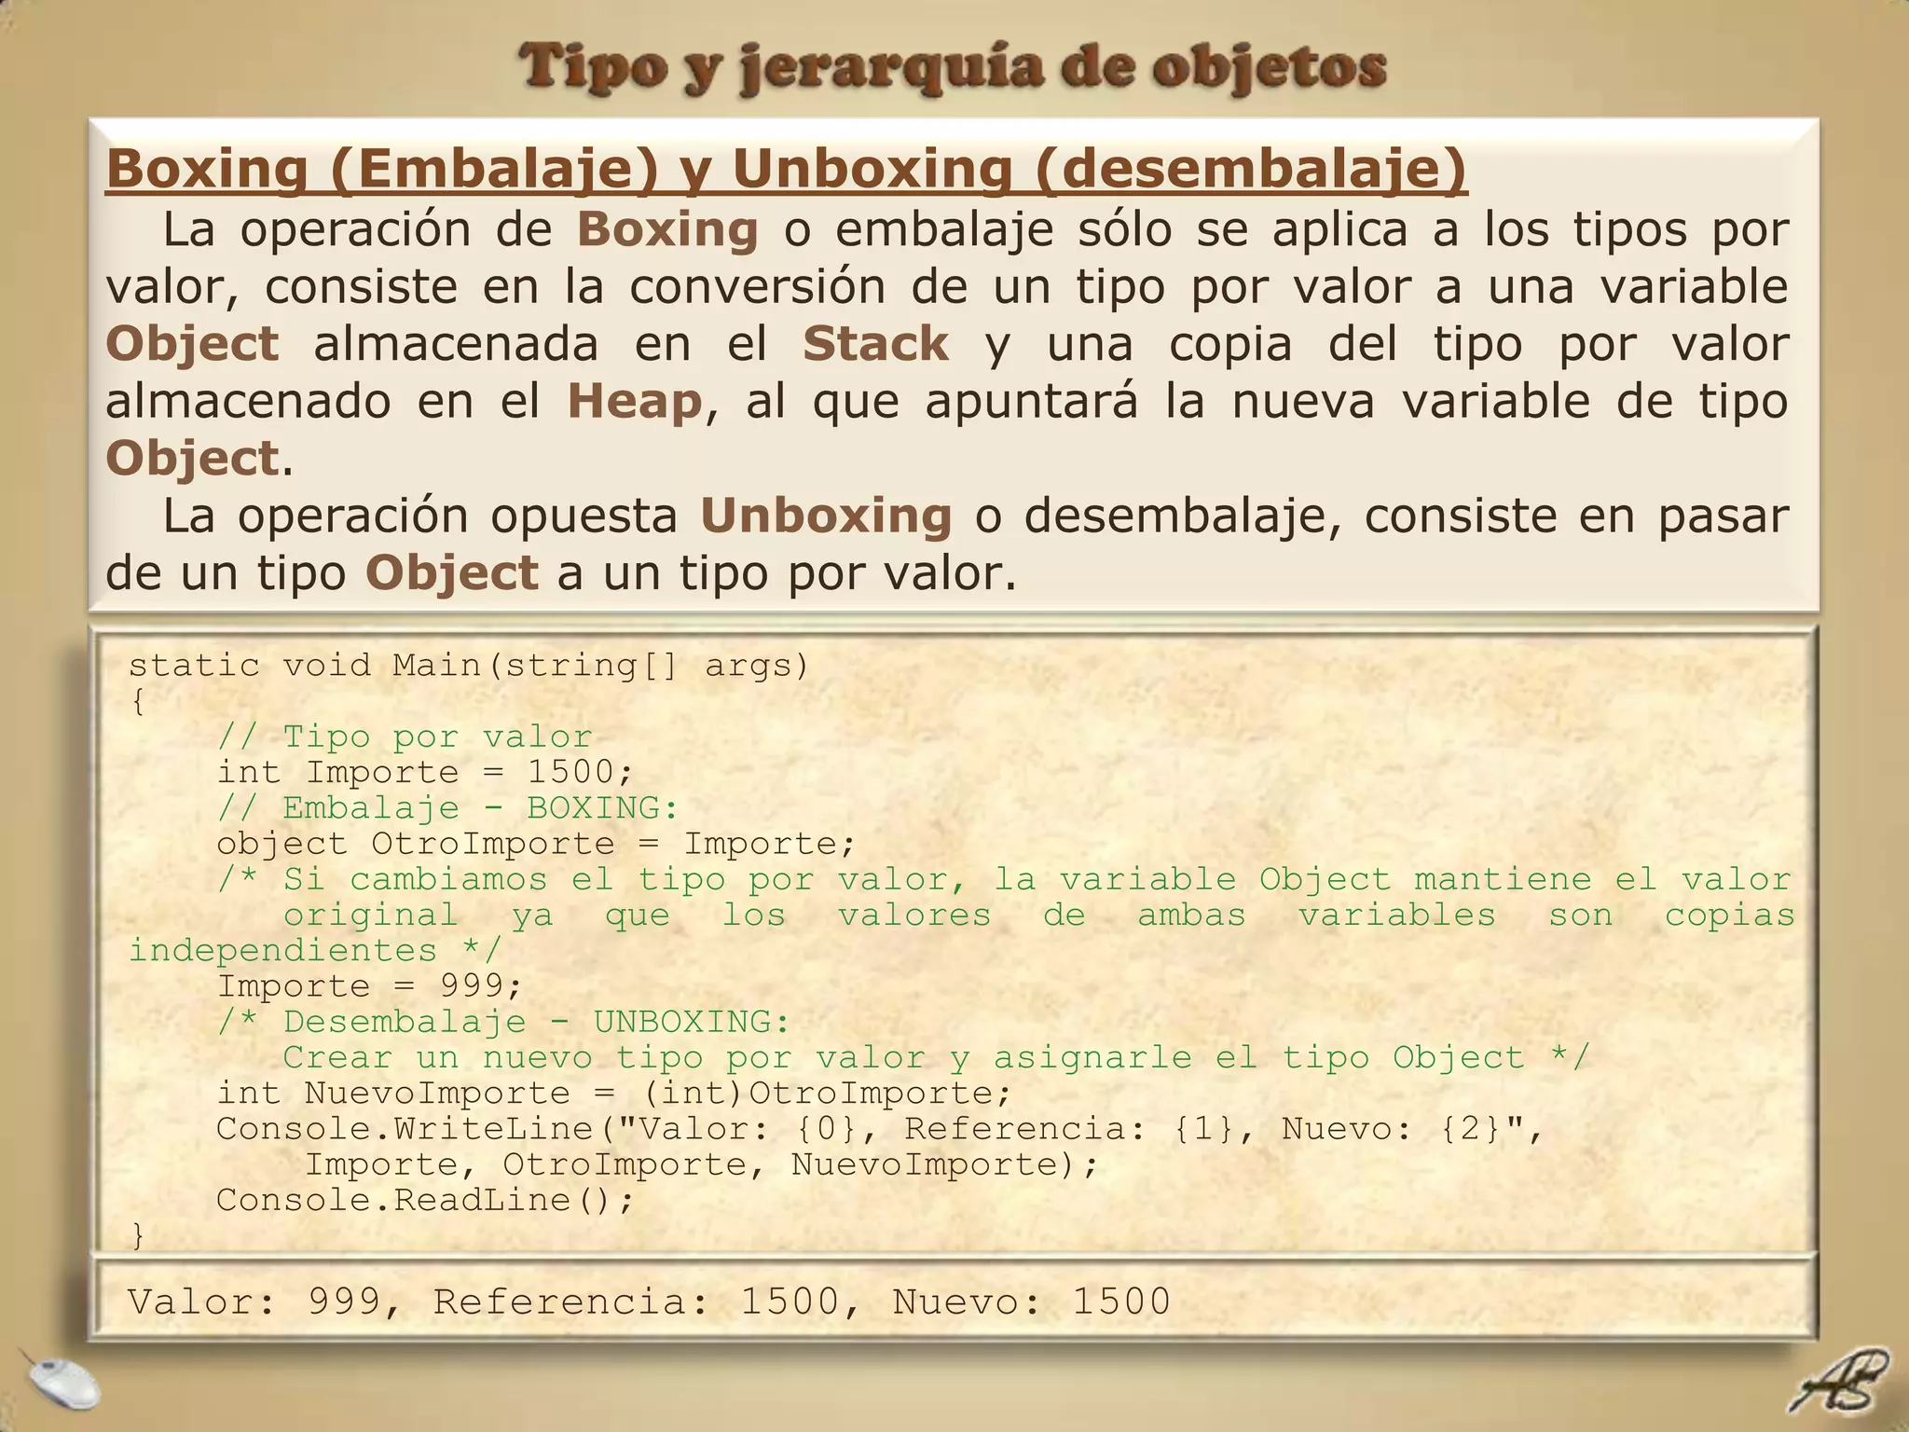Click the bold word 'Boxing' in first paragraph
The height and width of the screenshot is (1432, 1909).
[x=667, y=230]
